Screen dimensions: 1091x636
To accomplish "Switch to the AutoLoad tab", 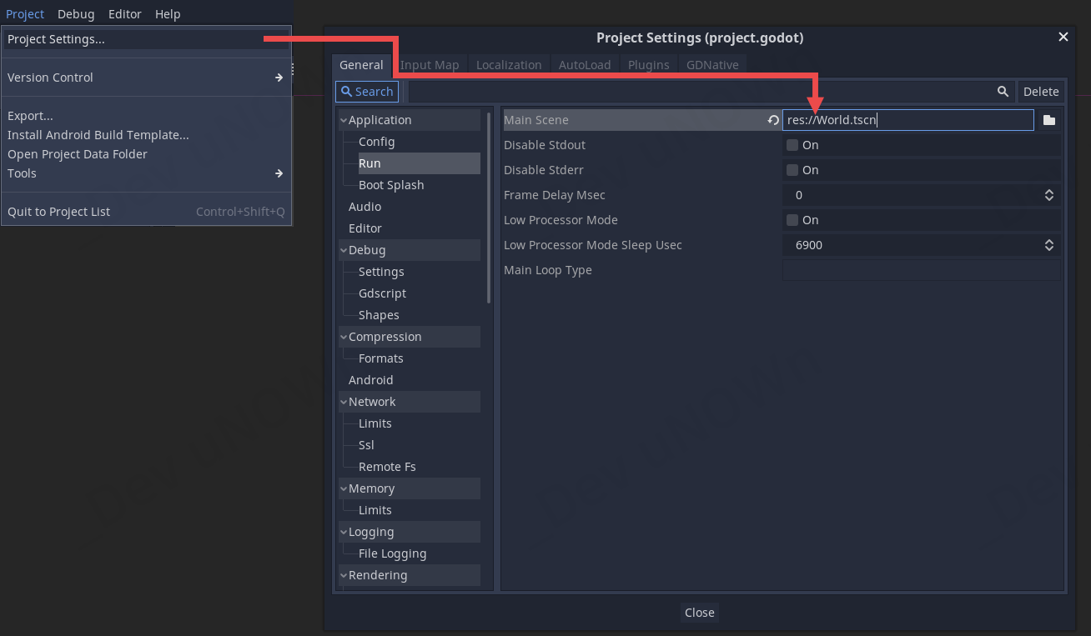I will 585,65.
